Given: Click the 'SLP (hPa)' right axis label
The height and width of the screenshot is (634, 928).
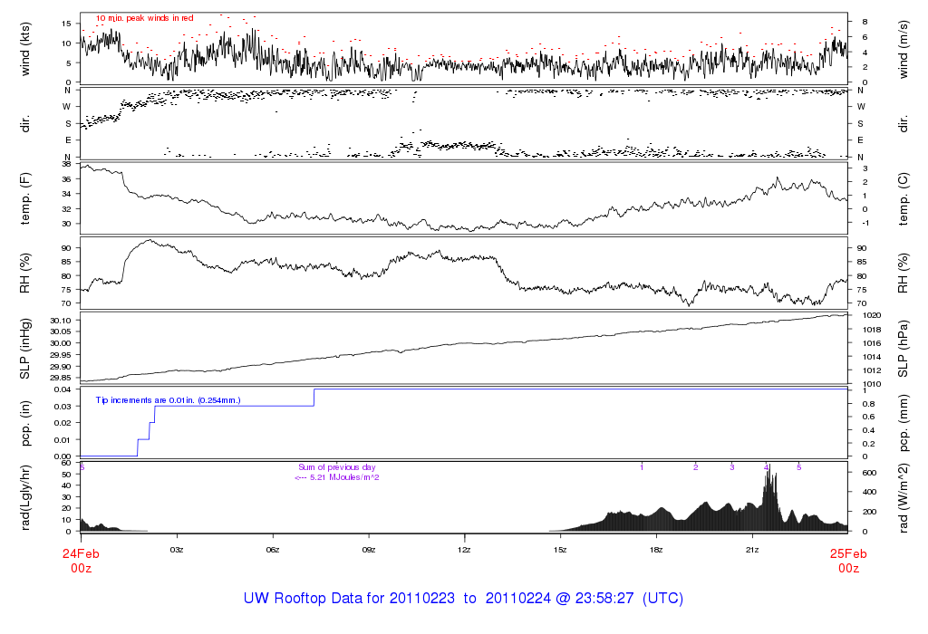Looking at the screenshot, I should (903, 348).
